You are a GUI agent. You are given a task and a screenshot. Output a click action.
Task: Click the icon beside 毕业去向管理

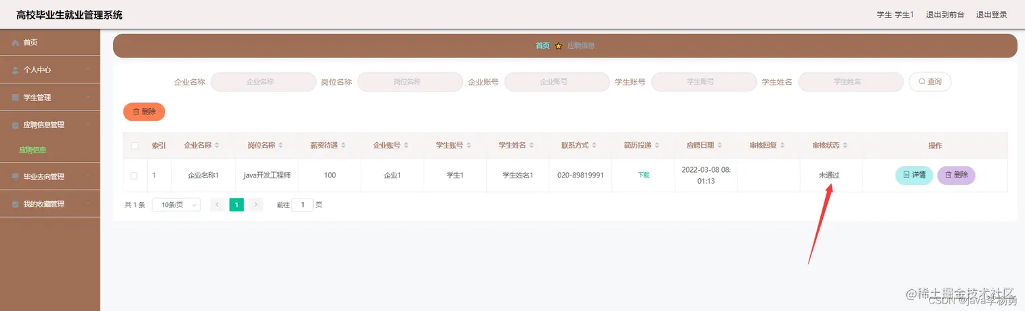click(16, 177)
